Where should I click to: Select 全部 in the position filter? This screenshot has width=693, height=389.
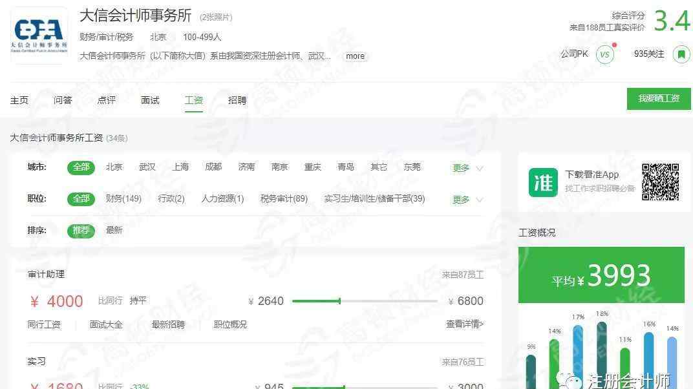click(x=81, y=199)
